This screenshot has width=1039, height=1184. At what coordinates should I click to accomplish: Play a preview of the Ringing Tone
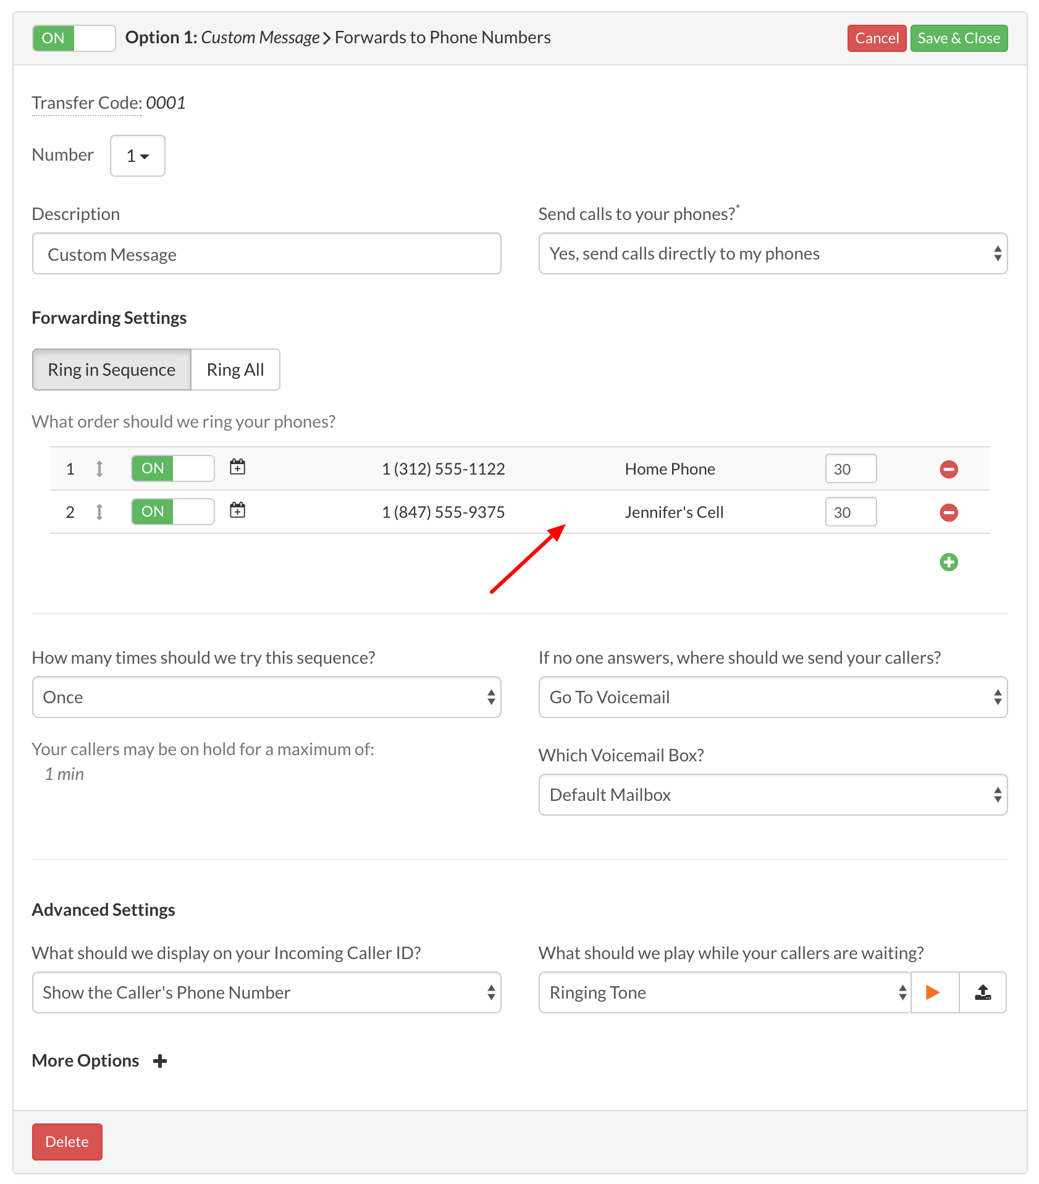click(x=932, y=992)
